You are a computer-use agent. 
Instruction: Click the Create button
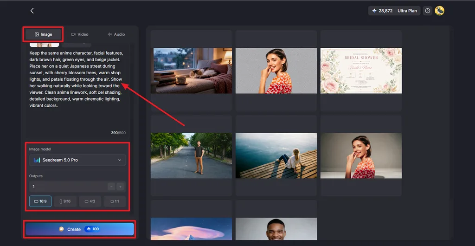(x=80, y=229)
